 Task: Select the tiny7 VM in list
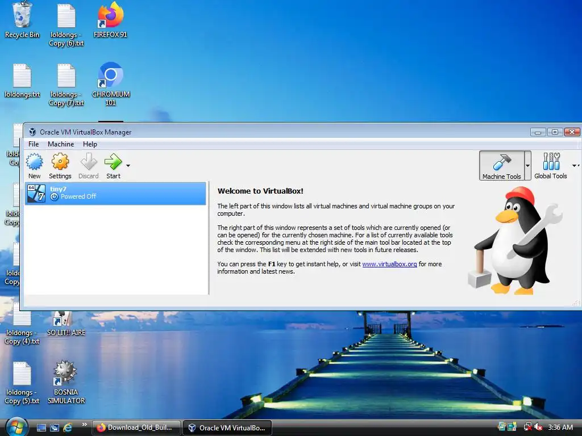click(x=115, y=193)
